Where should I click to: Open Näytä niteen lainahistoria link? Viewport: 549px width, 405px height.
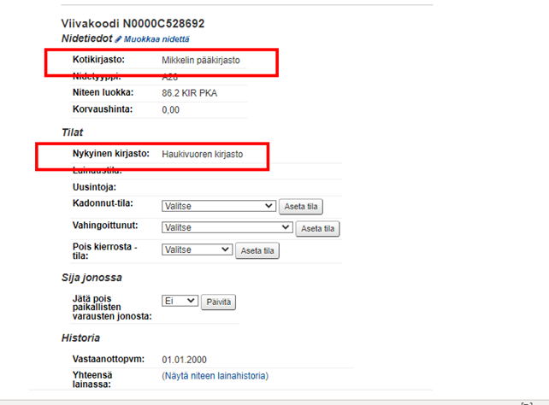[215, 376]
